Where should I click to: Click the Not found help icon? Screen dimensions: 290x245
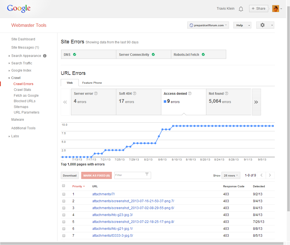[x=226, y=94]
